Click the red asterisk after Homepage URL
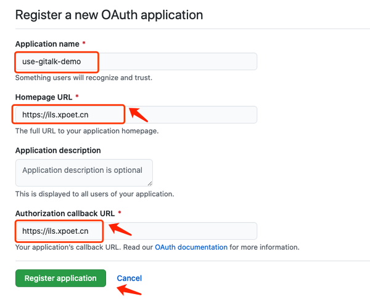370x299 pixels. (x=77, y=97)
